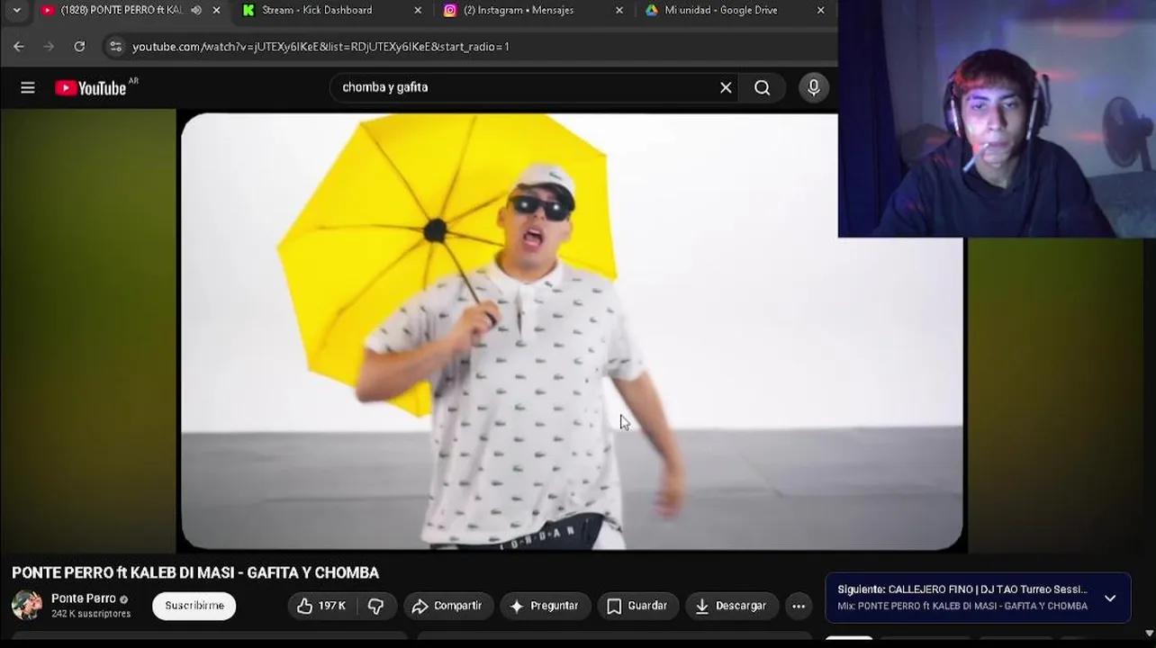Open site information icon in address bar
Screen dimensions: 1156x648
point(115,47)
